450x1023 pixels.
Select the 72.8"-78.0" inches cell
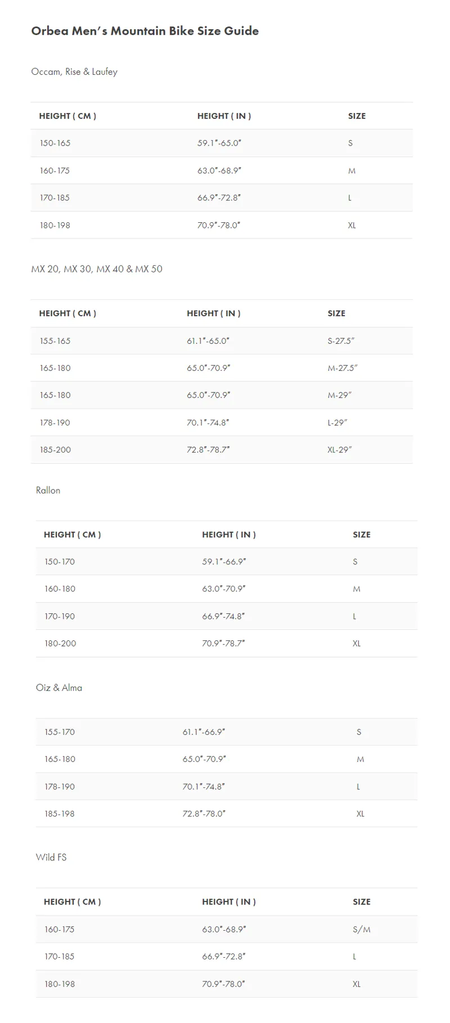(204, 814)
